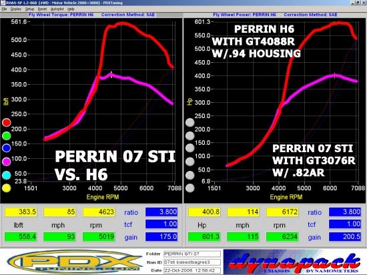Open the Help menu
Viewport: 367px width, 275px height.
(x=71, y=9)
